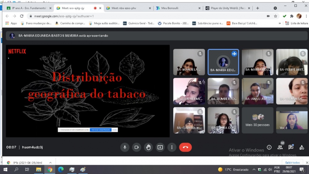Click the Você self-view tile

point(292,120)
